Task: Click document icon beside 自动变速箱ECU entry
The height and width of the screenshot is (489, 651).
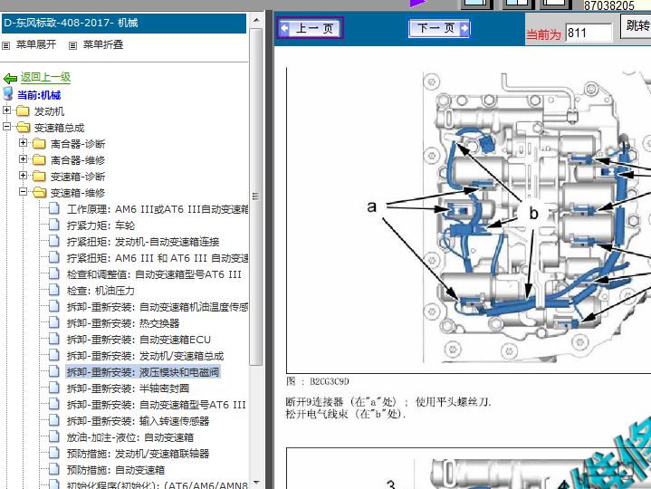Action: point(54,339)
